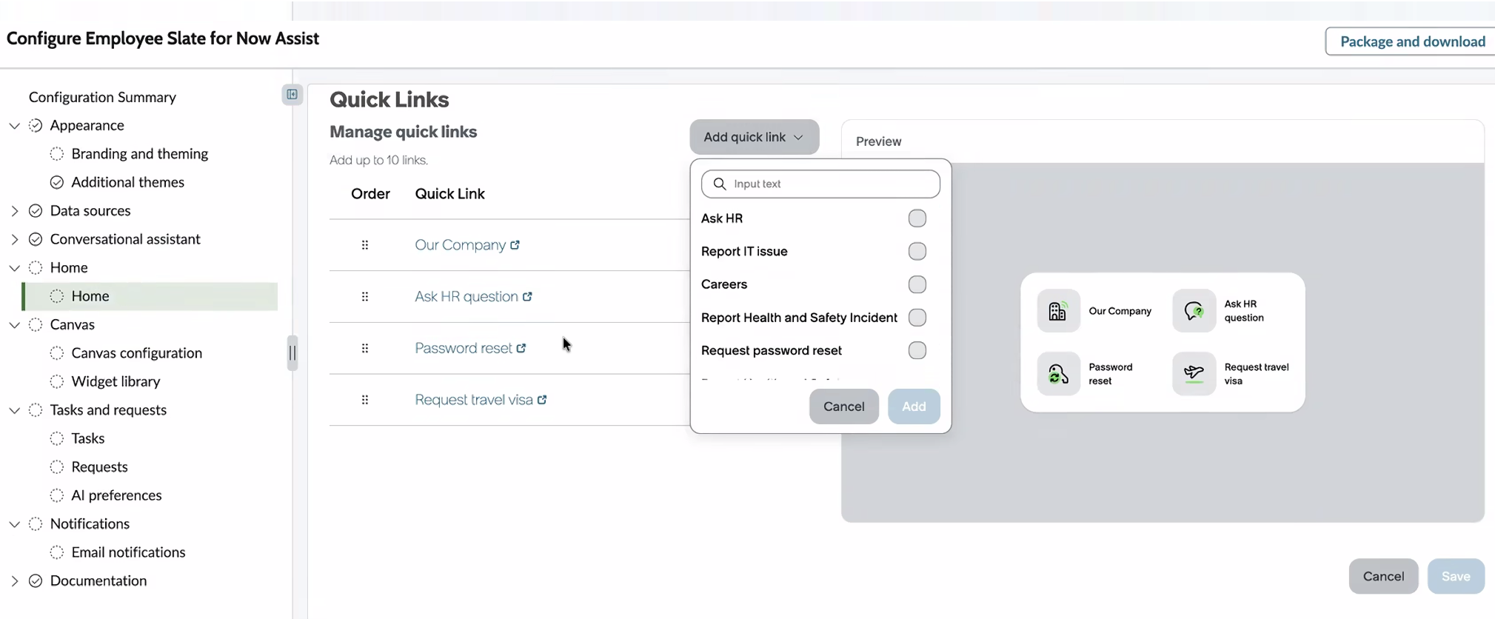Screen dimensions: 1495x619
Task: Click the bottom-right Cancel button
Action: pos(1383,576)
